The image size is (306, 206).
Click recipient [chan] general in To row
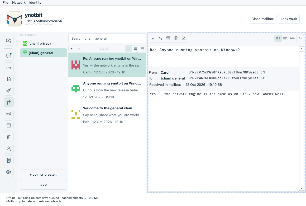pyautogui.click(x=173, y=78)
